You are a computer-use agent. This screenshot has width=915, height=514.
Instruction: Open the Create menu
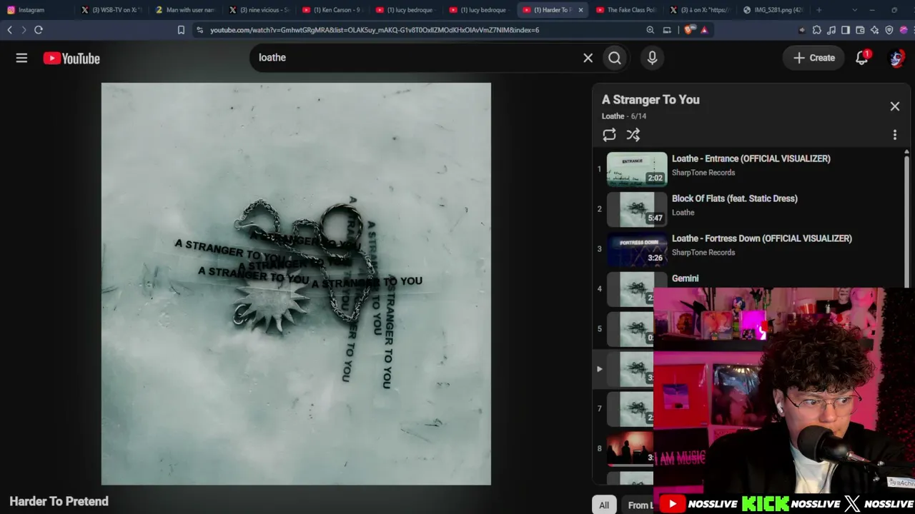(x=813, y=58)
